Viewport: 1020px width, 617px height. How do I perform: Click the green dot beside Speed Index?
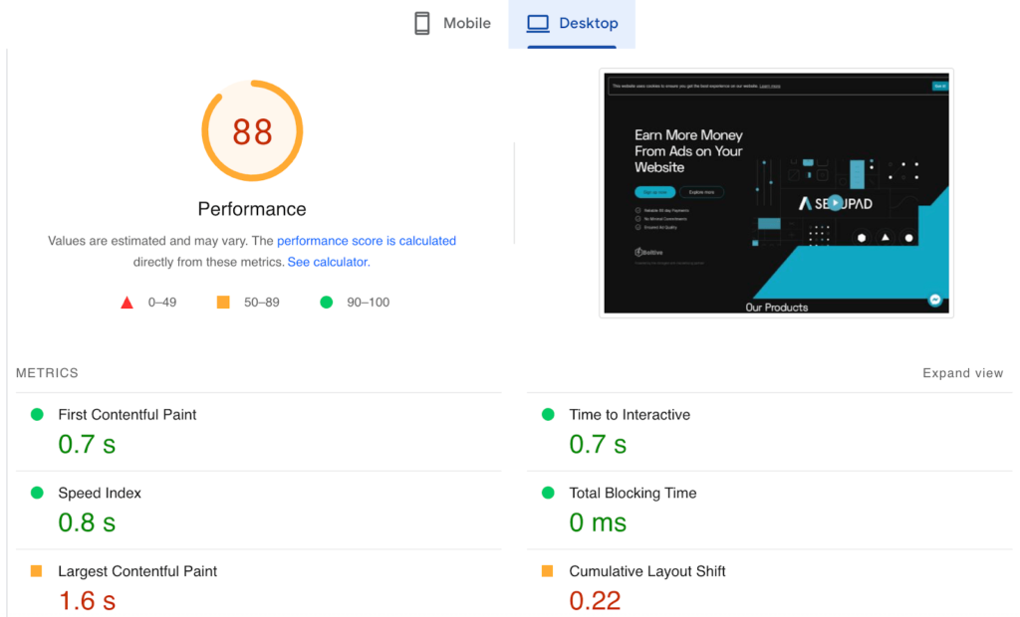(37, 493)
